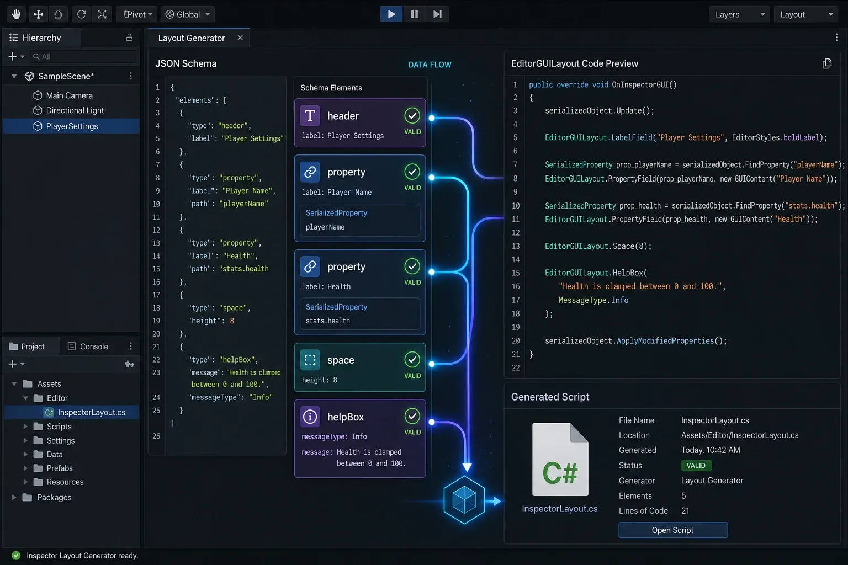The image size is (848, 565).
Task: Select the Move tool
Action: [38, 14]
